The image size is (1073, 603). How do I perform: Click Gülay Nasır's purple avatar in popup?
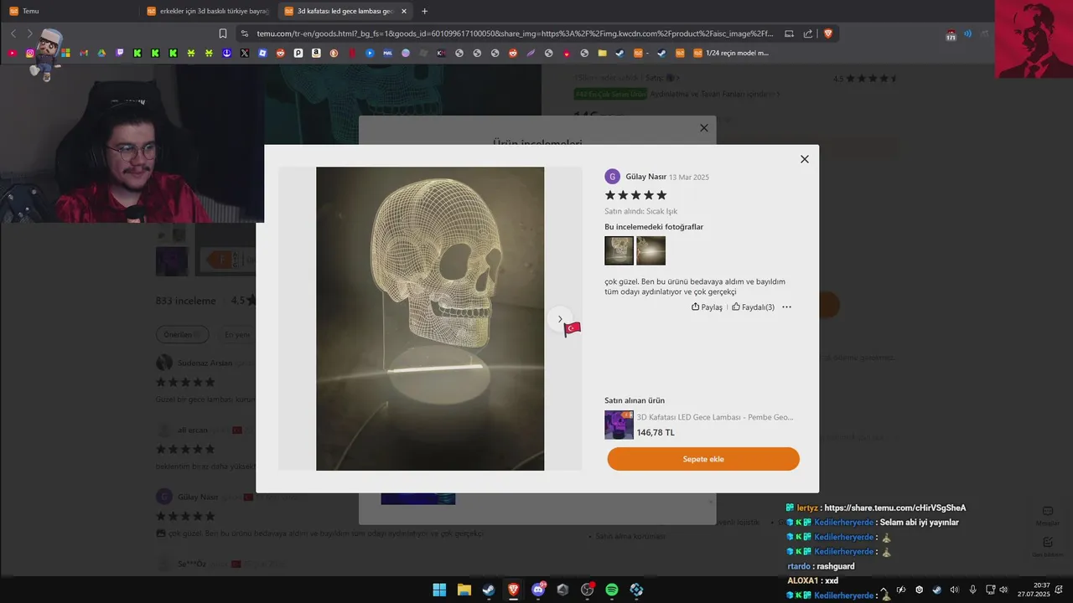click(612, 177)
